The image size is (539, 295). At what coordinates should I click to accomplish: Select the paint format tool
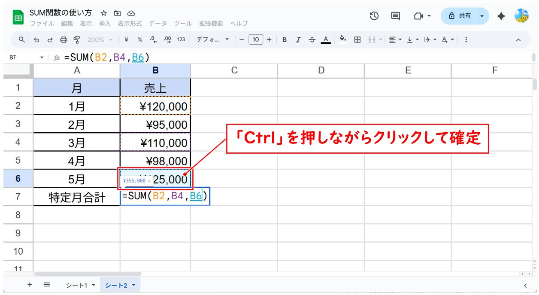click(77, 40)
